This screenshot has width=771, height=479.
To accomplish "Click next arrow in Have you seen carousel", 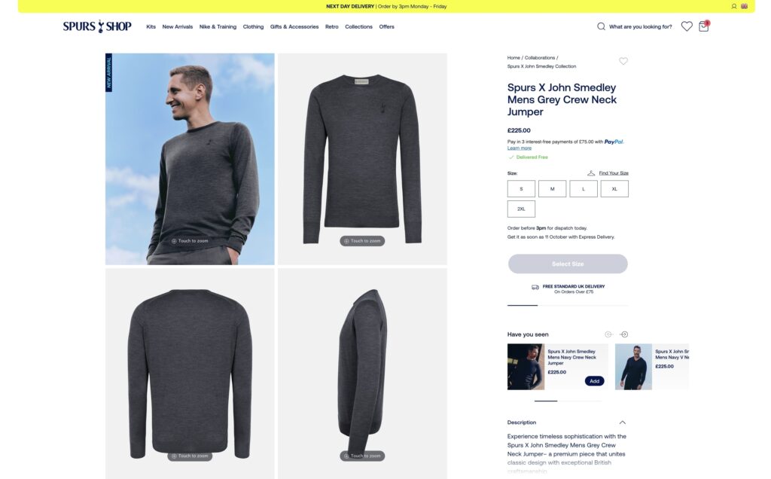I will (624, 334).
